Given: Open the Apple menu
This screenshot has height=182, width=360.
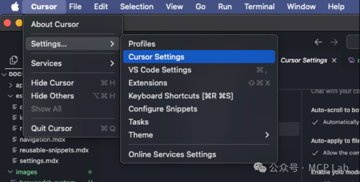Looking at the screenshot, I should click(x=15, y=7).
